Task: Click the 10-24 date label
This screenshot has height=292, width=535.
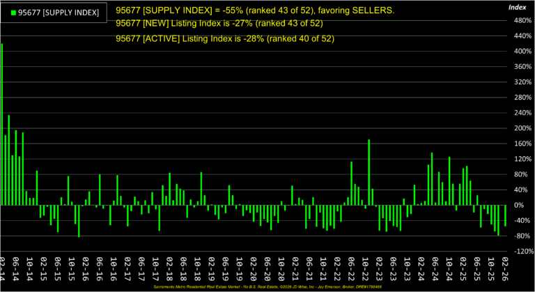Action: tap(449, 269)
